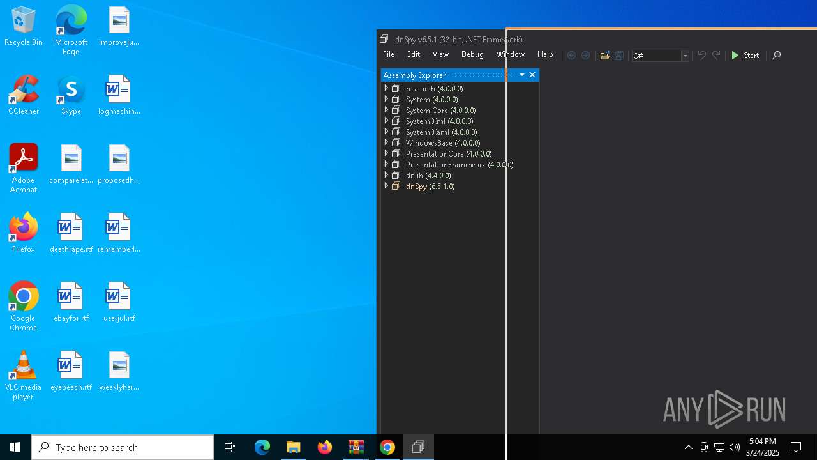Click the taskbar search box
The image size is (817, 460).
(123, 447)
